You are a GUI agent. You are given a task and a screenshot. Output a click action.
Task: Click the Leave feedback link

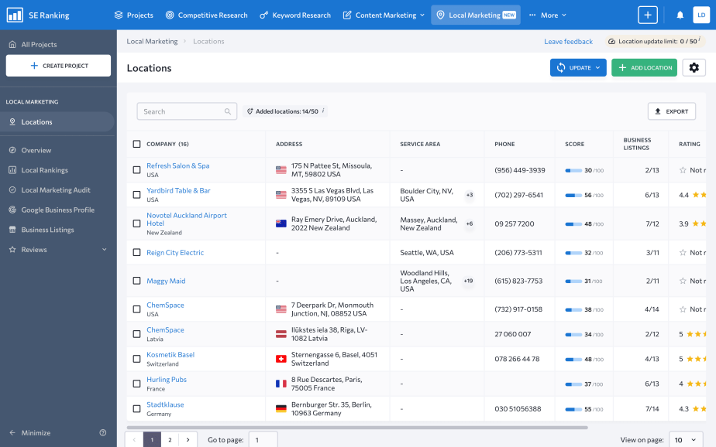coord(569,42)
